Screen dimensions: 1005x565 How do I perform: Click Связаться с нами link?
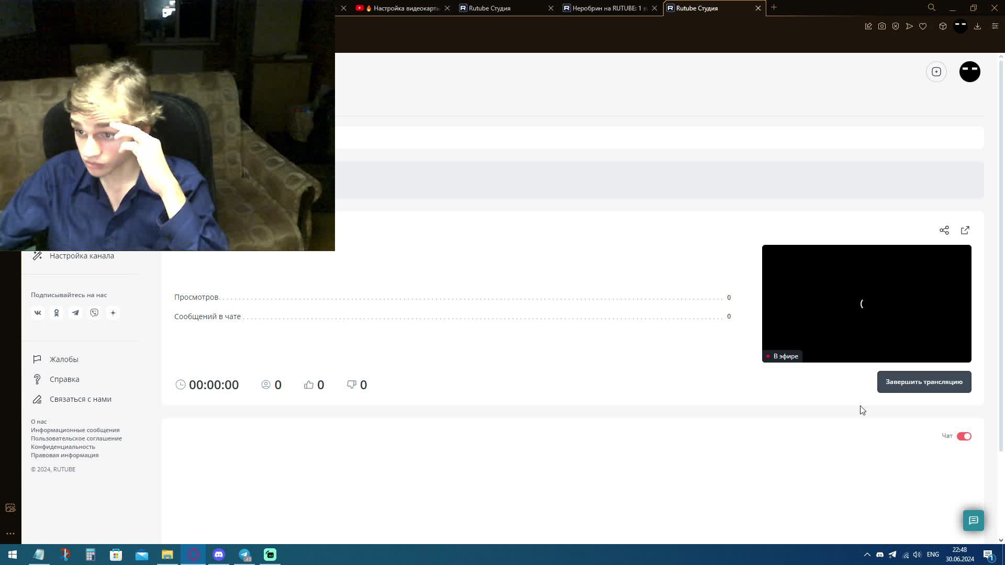(x=80, y=399)
